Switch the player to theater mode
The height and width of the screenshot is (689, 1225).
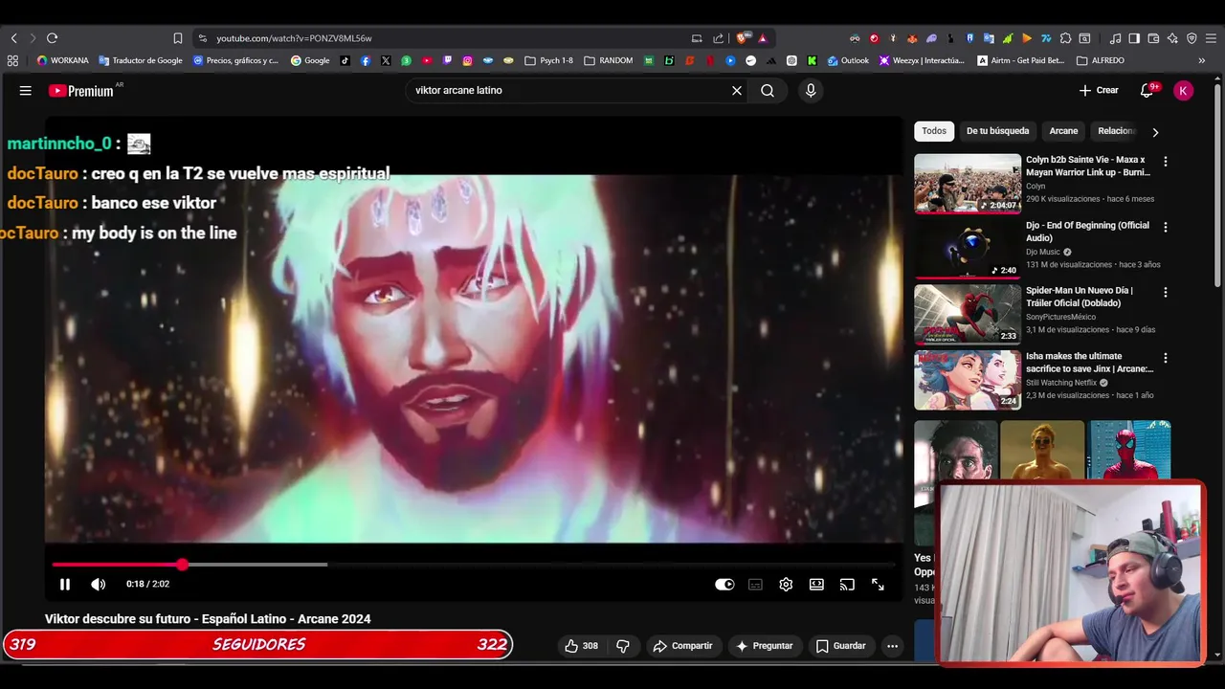pyautogui.click(x=816, y=584)
